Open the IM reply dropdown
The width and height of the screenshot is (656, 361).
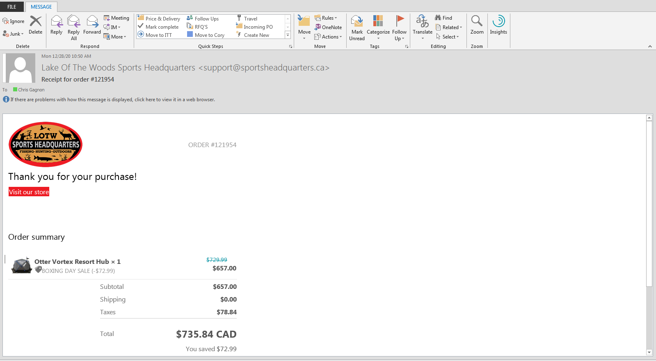[112, 27]
